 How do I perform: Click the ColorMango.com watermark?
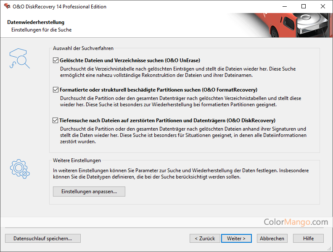[295, 222]
